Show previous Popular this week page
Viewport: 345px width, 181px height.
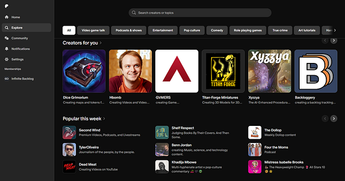[325, 119]
